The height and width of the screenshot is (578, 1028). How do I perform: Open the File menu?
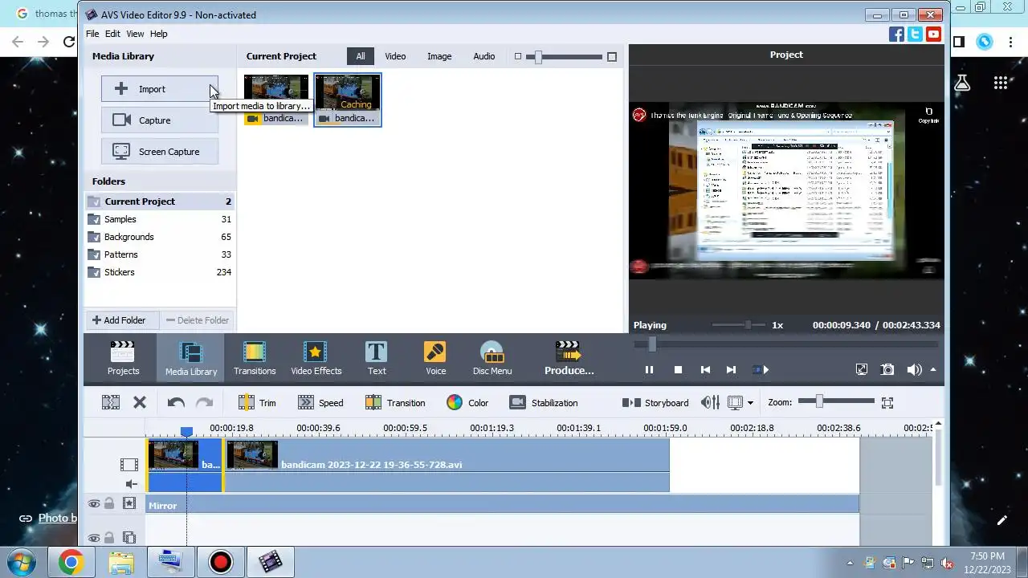point(92,34)
